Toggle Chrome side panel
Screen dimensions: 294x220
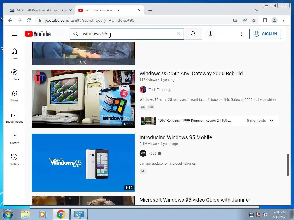click(265, 20)
